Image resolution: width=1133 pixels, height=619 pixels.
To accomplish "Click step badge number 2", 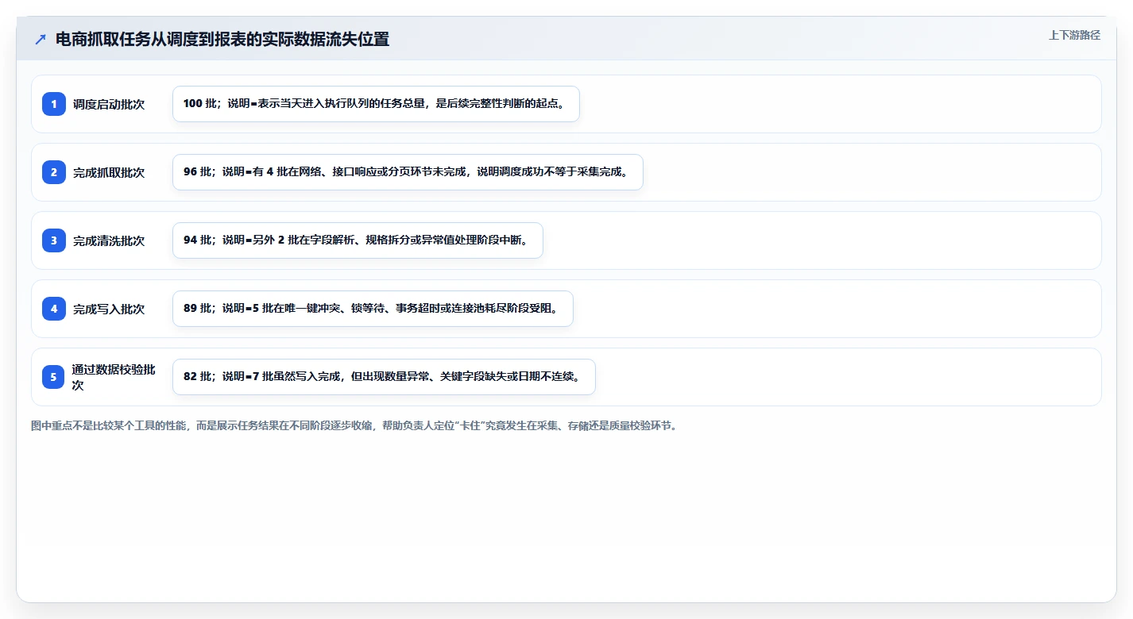I will click(54, 172).
